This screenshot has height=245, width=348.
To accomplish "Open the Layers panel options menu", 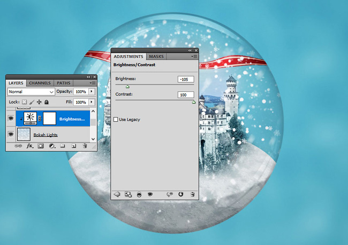I will pos(92,83).
